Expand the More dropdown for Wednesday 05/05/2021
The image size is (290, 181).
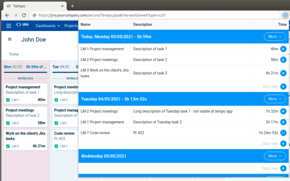click(x=275, y=156)
